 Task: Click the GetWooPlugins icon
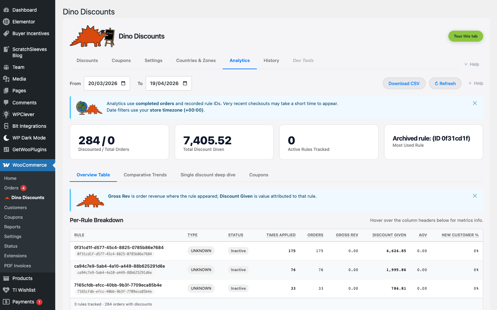coord(6,149)
